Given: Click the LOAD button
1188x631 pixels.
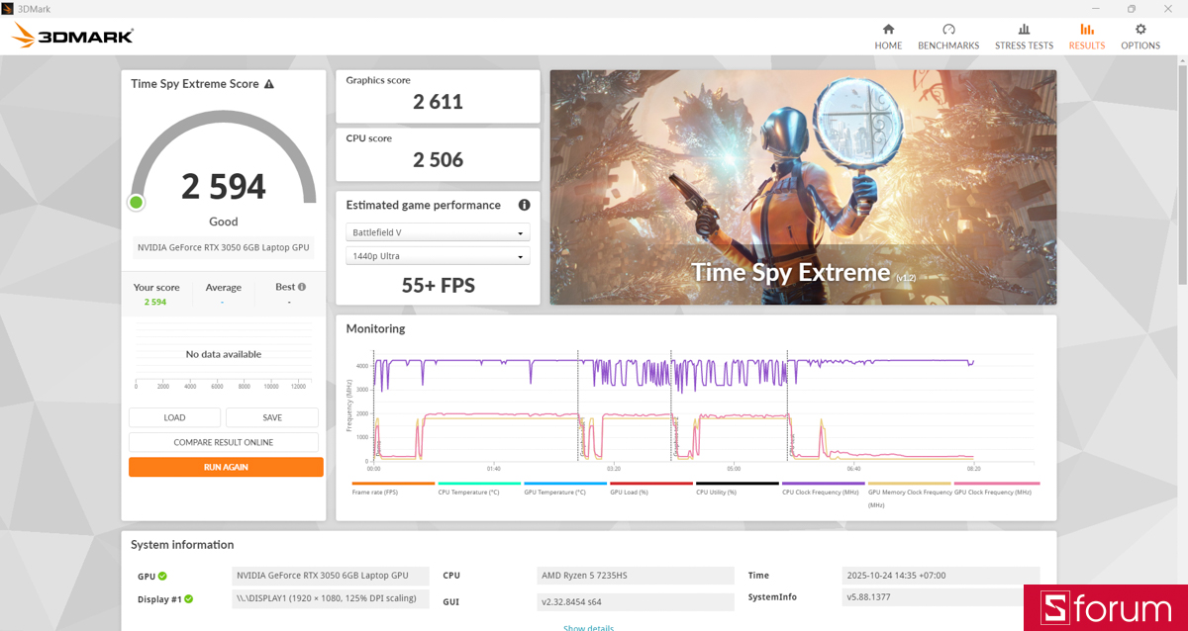Looking at the screenshot, I should click(x=174, y=417).
